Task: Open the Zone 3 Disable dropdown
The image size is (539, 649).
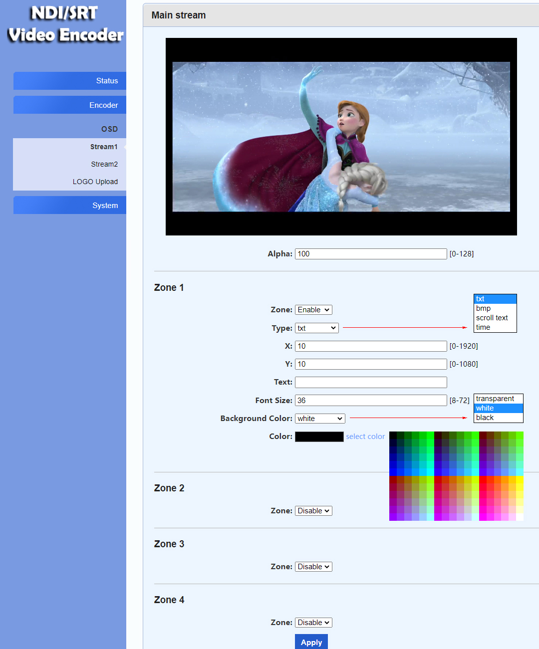Action: pos(313,567)
